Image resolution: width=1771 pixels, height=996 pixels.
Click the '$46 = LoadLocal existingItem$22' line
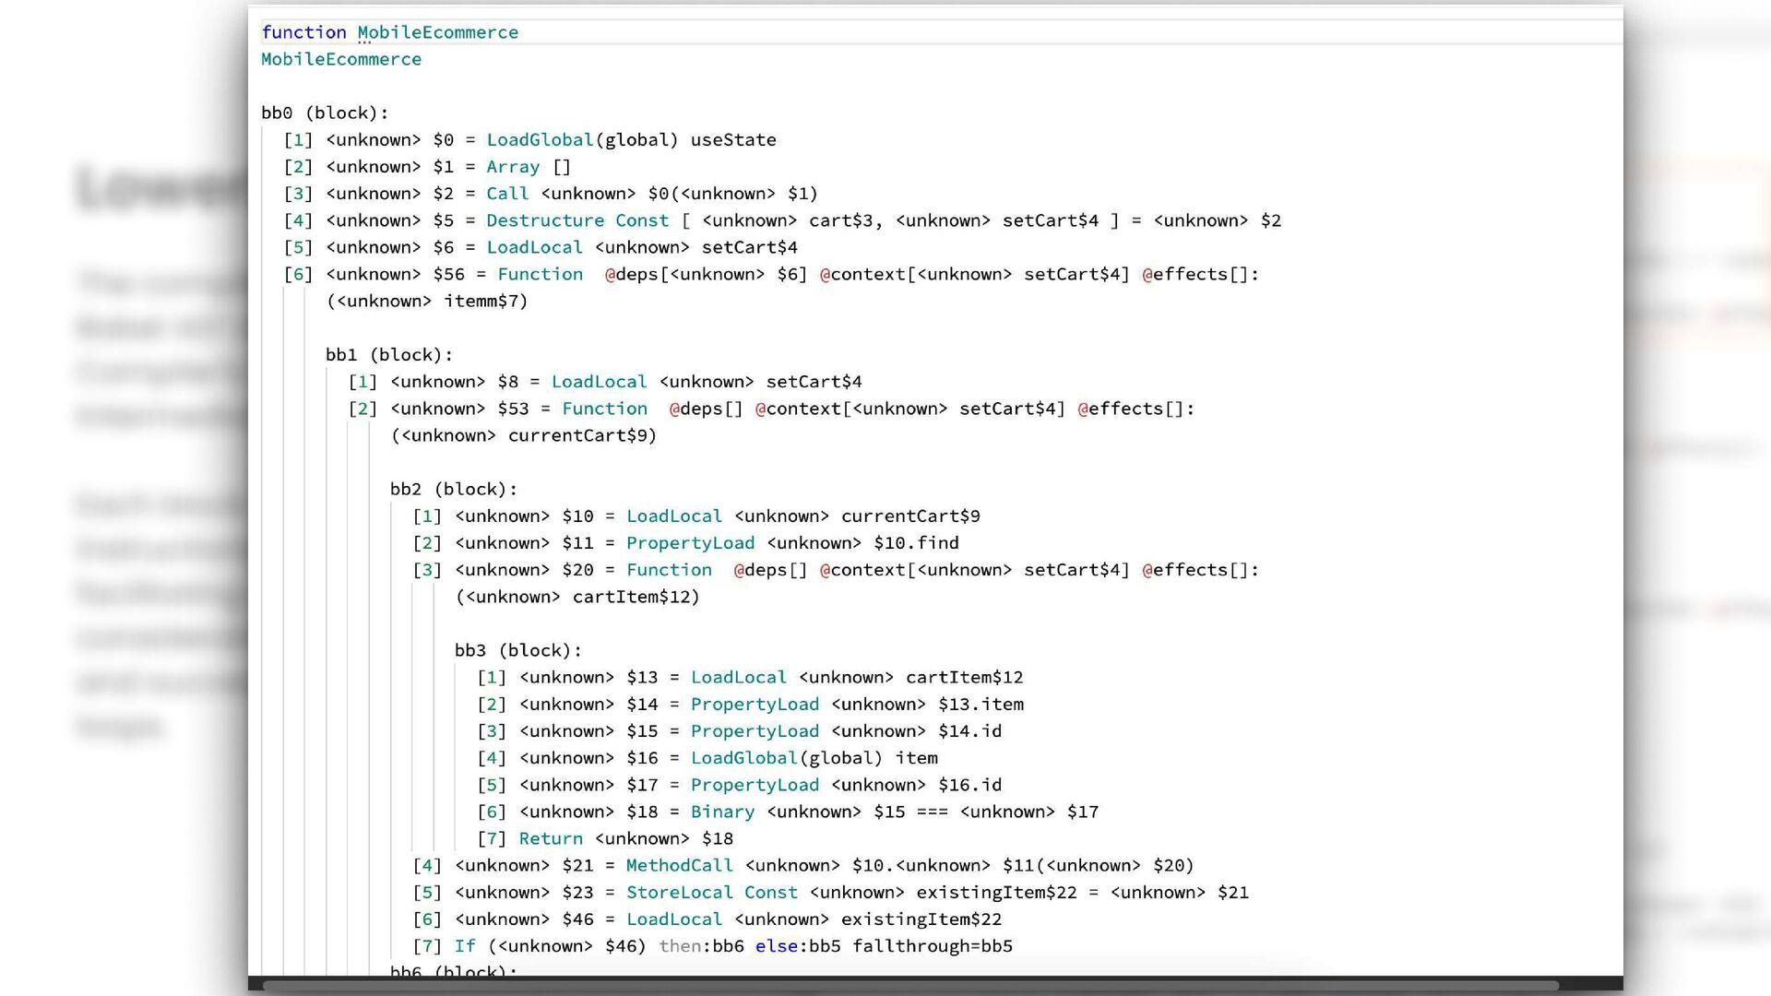707,919
